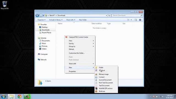The width and height of the screenshot is (176, 99).
Task: Create a new Contact
Action: pos(106,77)
